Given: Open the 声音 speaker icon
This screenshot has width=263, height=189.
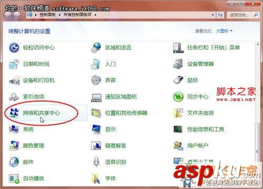Looking at the screenshot, I should click(x=96, y=80).
